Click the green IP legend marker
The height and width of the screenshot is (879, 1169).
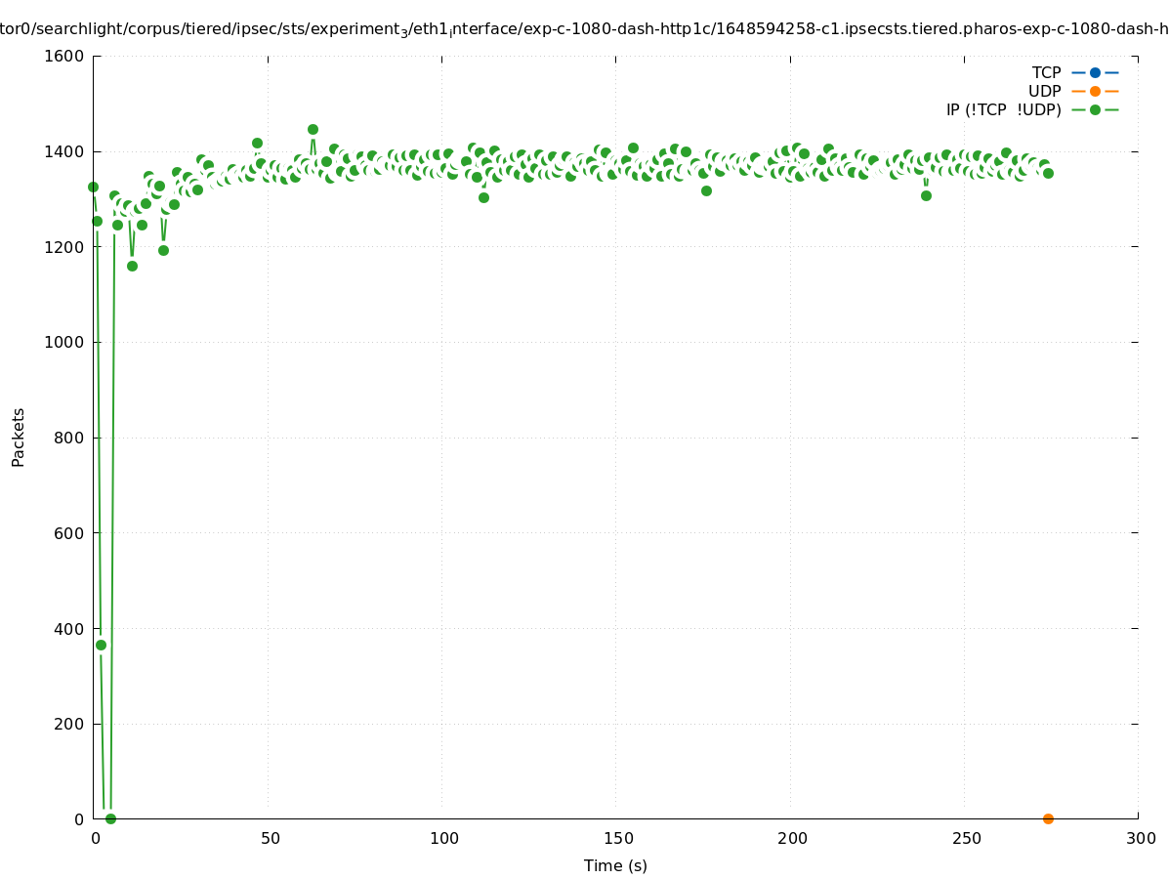(1095, 109)
